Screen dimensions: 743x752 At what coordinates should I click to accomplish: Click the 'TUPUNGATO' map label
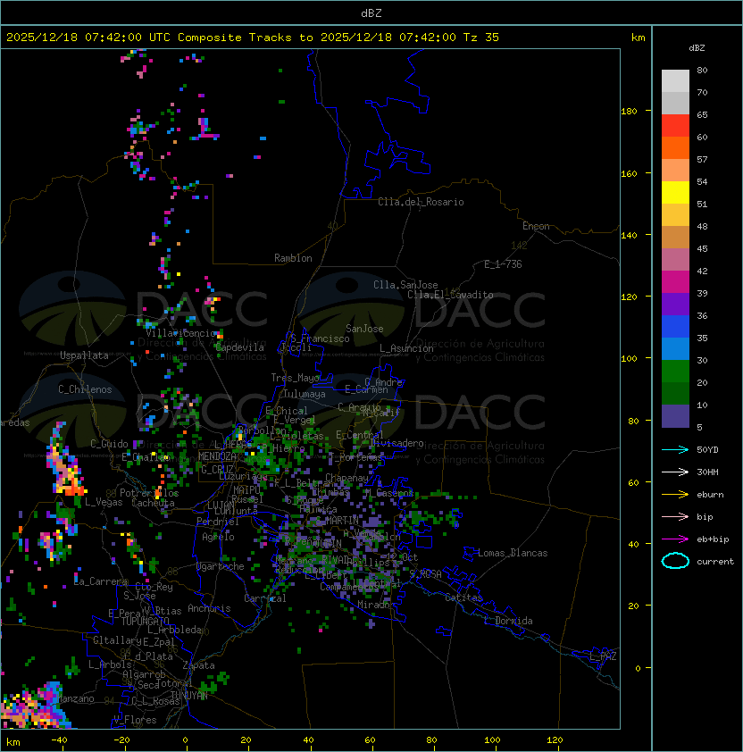pos(145,622)
